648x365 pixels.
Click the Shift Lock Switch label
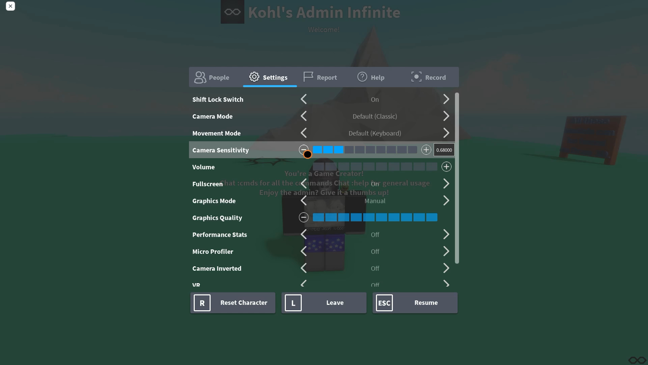218,99
